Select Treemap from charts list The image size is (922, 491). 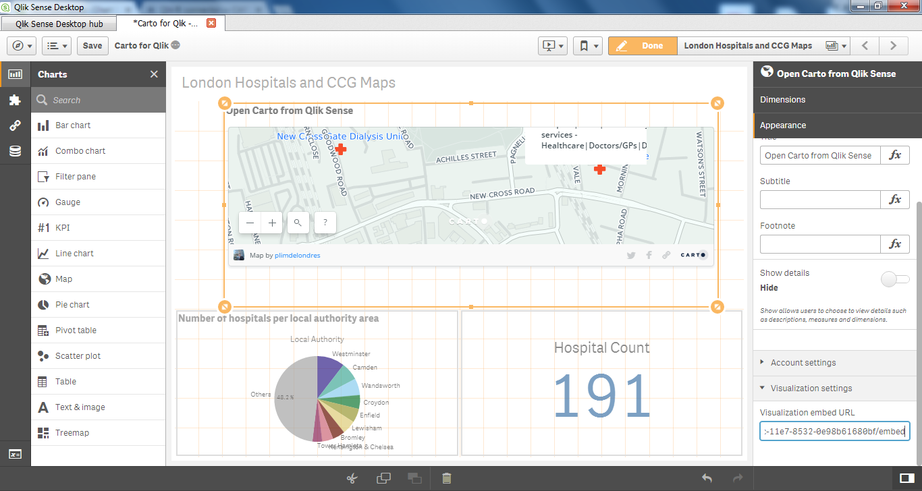99,433
